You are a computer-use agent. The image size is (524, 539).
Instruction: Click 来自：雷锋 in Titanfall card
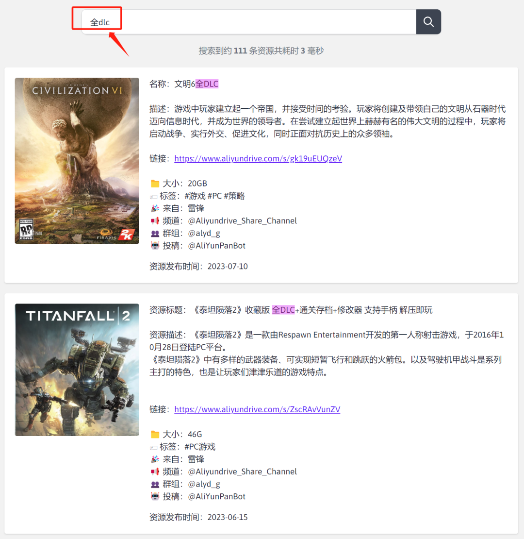point(183,459)
